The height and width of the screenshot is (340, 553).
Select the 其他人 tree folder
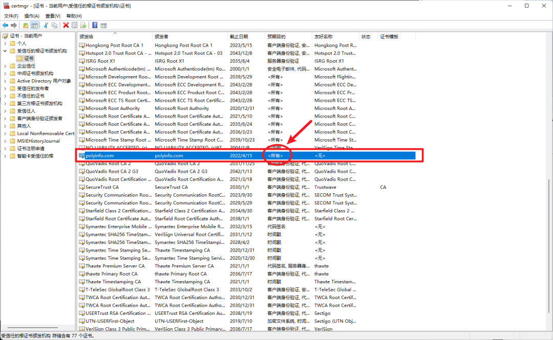coord(24,126)
